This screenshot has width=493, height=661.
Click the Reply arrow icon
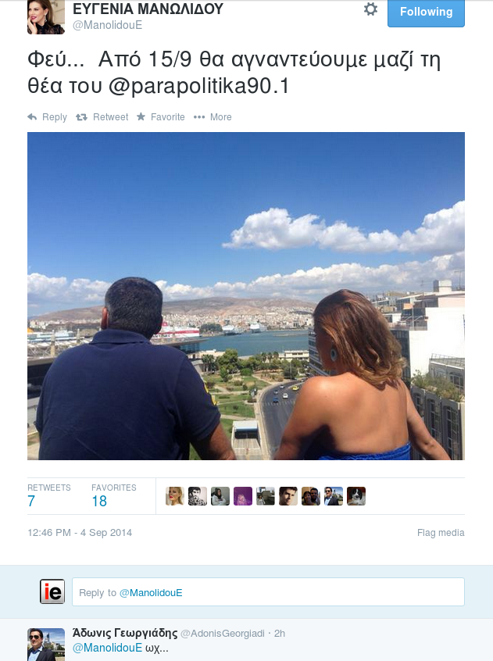point(32,116)
